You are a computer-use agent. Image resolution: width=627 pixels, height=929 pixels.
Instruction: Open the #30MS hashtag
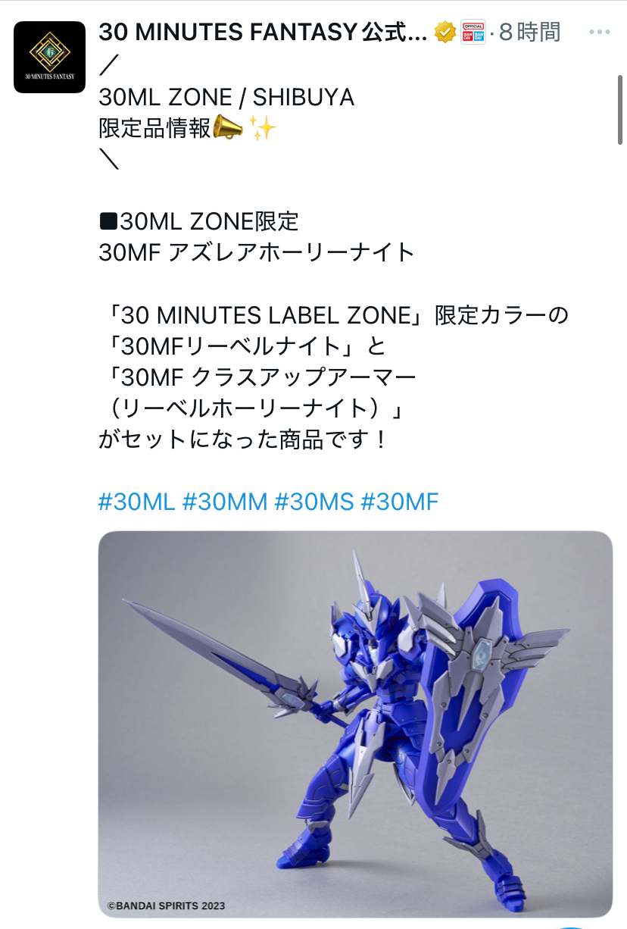tap(313, 502)
